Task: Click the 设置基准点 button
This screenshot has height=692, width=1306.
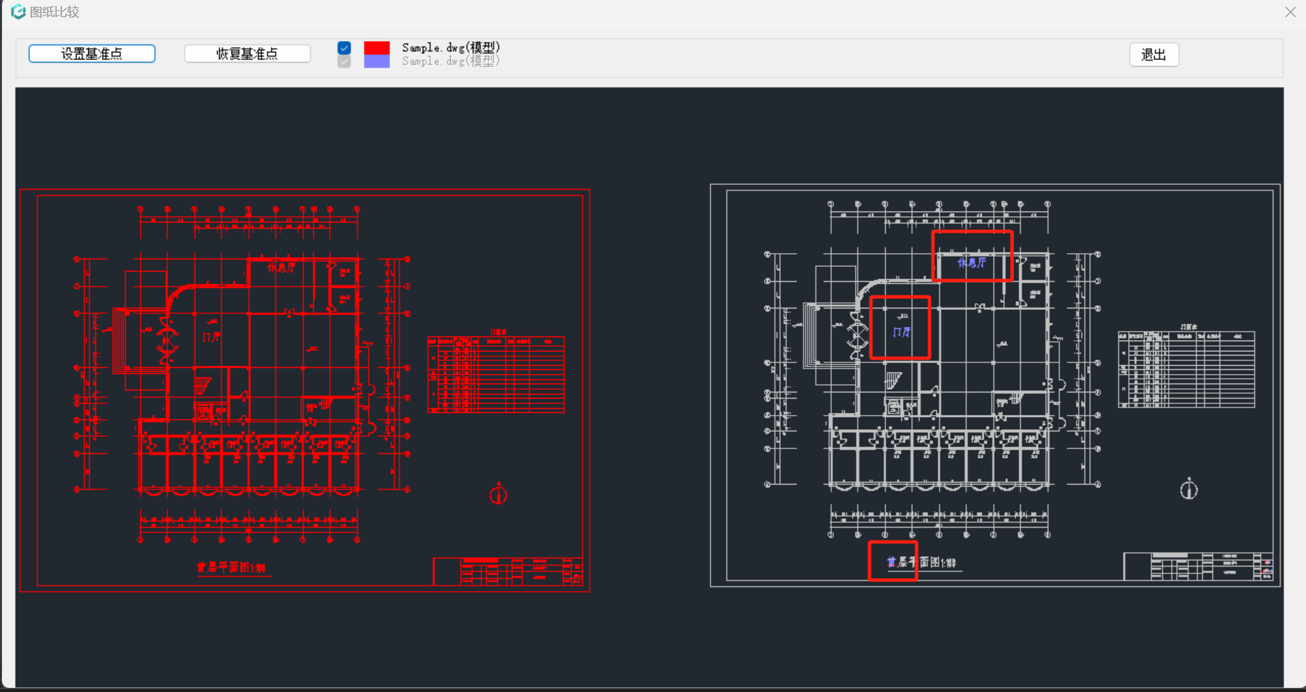Action: (92, 54)
